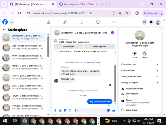Reload the page
Viewport: 166px width, 125px height.
(x=20, y=13)
